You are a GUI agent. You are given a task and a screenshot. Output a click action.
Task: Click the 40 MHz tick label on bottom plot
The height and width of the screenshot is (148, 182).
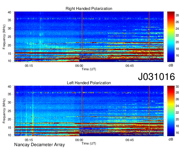coord(9,87)
